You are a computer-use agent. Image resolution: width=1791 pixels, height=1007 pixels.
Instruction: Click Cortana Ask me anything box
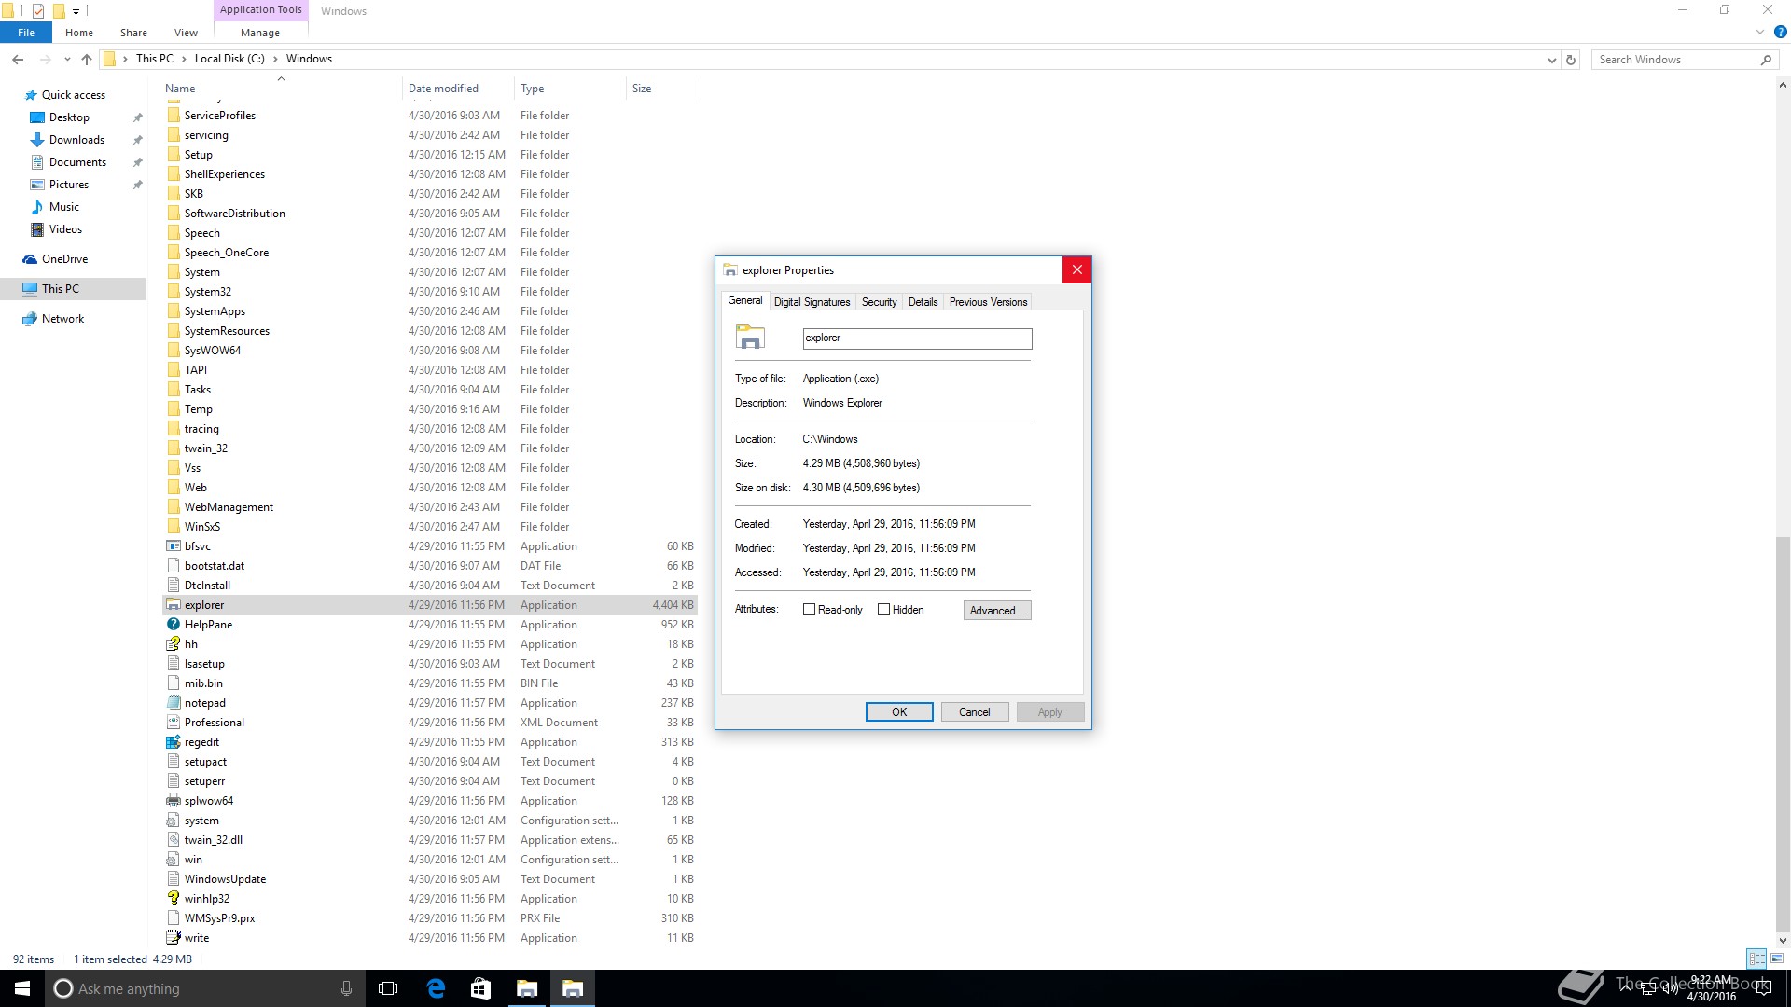click(204, 988)
